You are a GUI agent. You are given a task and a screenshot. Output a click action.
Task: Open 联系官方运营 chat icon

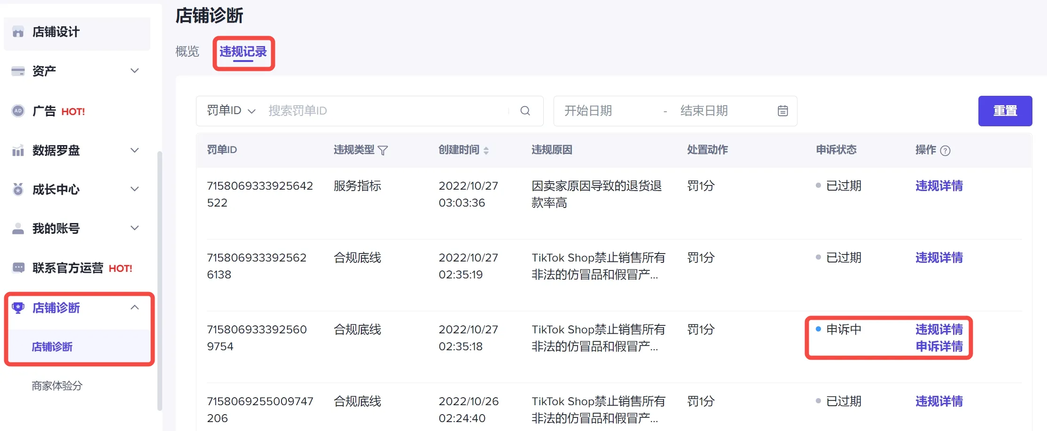18,268
